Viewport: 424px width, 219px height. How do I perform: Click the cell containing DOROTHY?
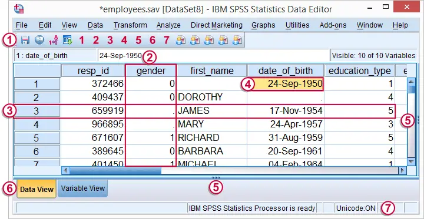212,97
